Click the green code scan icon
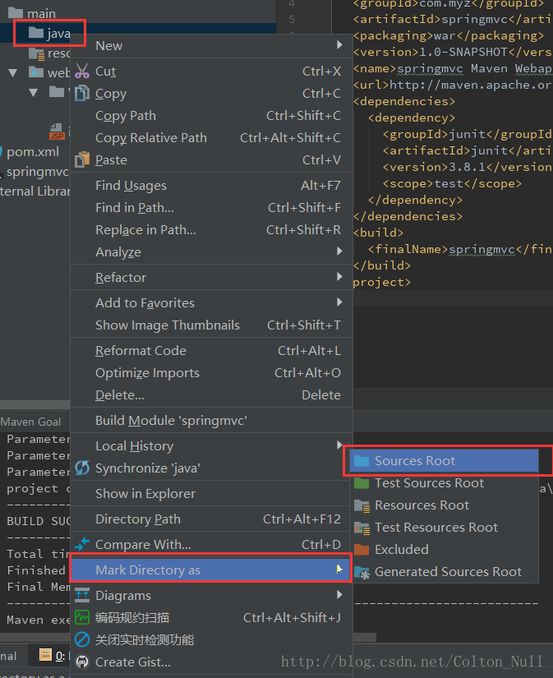Image resolution: width=553 pixels, height=678 pixels. pos(81,617)
